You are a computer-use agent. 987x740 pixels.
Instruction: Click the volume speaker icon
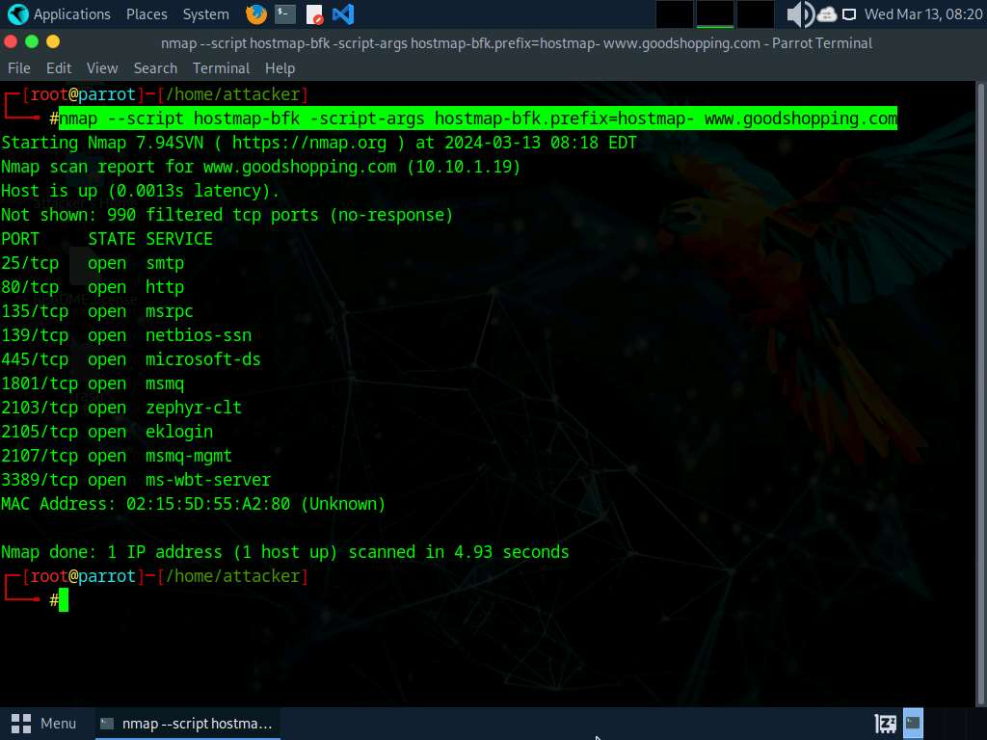[799, 14]
